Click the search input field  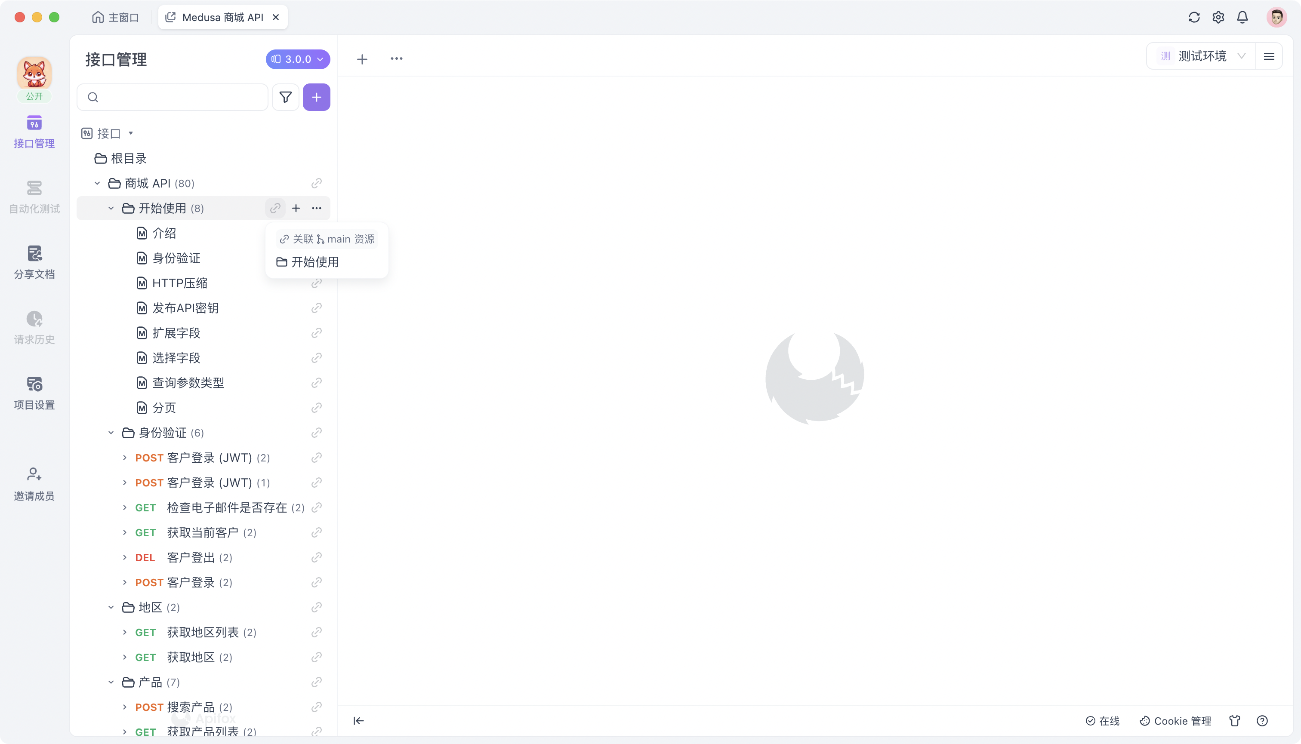click(x=172, y=97)
